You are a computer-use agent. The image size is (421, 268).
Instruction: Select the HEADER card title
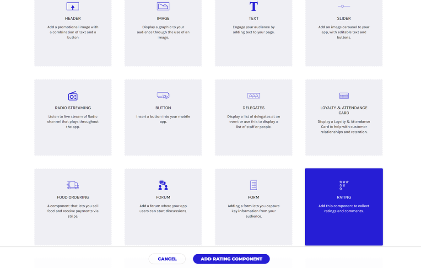pyautogui.click(x=73, y=18)
